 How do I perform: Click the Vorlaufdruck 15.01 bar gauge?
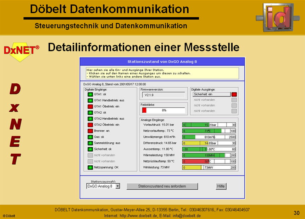pyautogui.click(x=209, y=125)
